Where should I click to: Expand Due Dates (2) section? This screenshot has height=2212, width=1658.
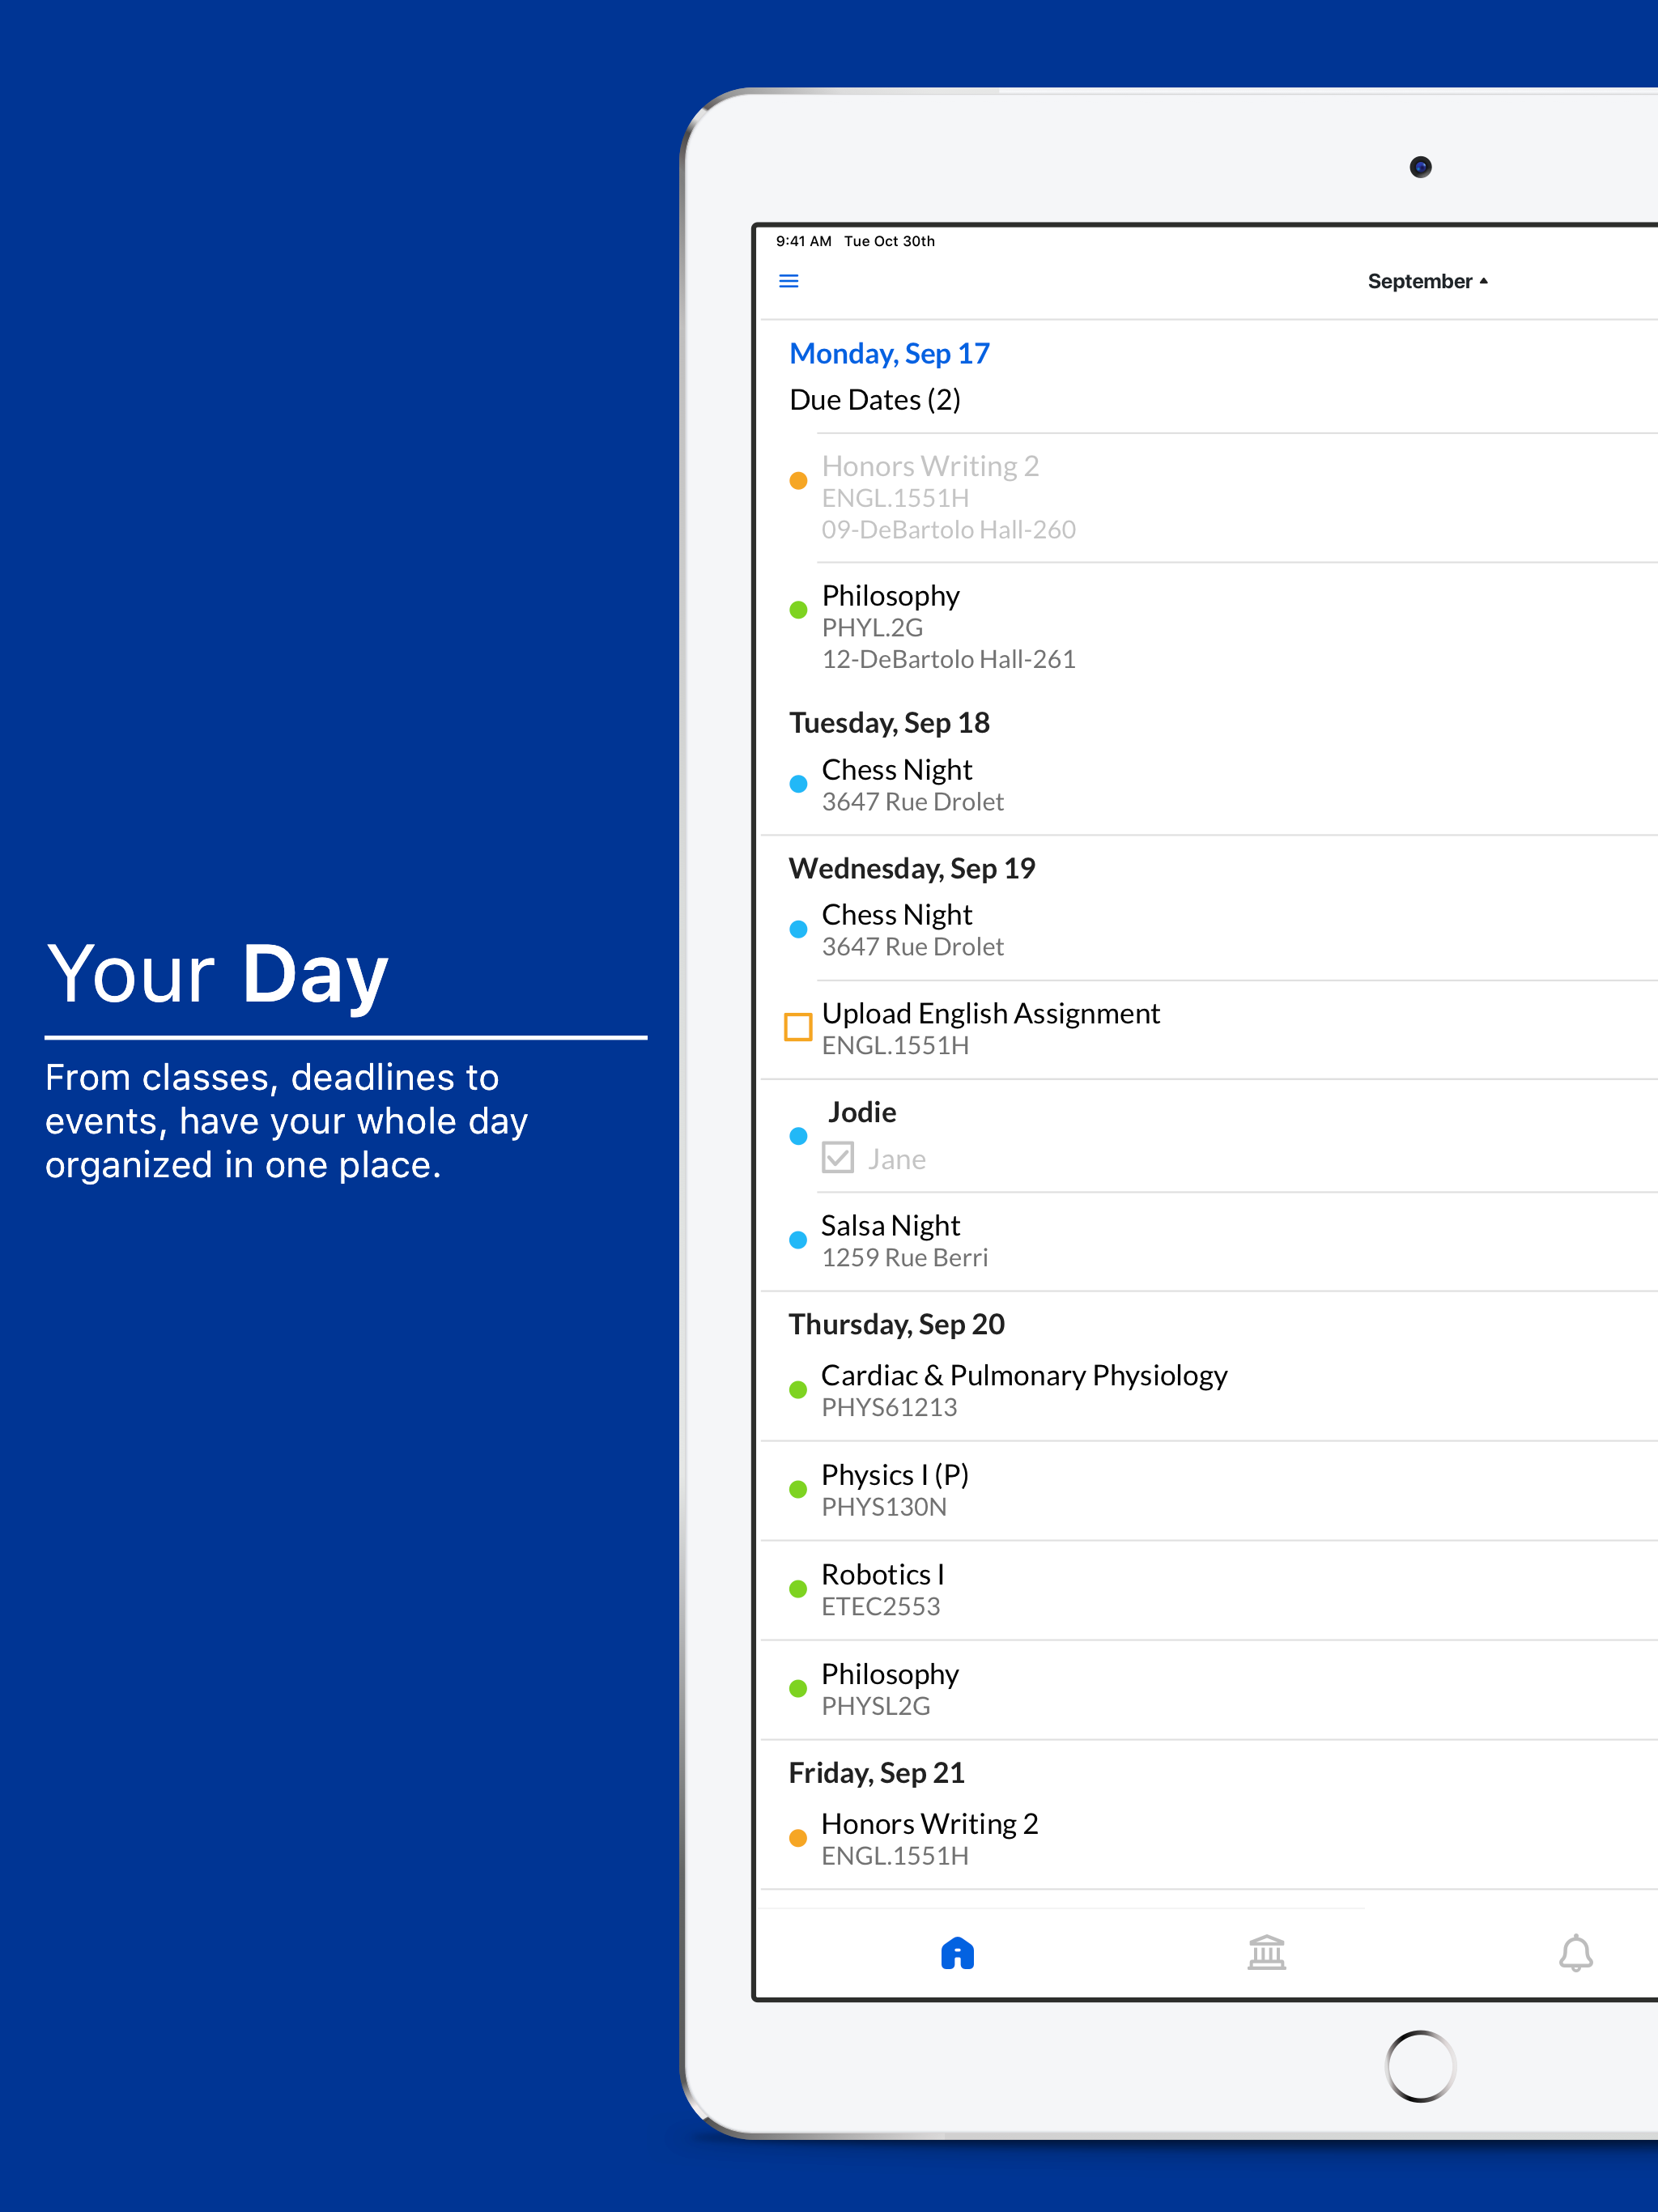[875, 400]
